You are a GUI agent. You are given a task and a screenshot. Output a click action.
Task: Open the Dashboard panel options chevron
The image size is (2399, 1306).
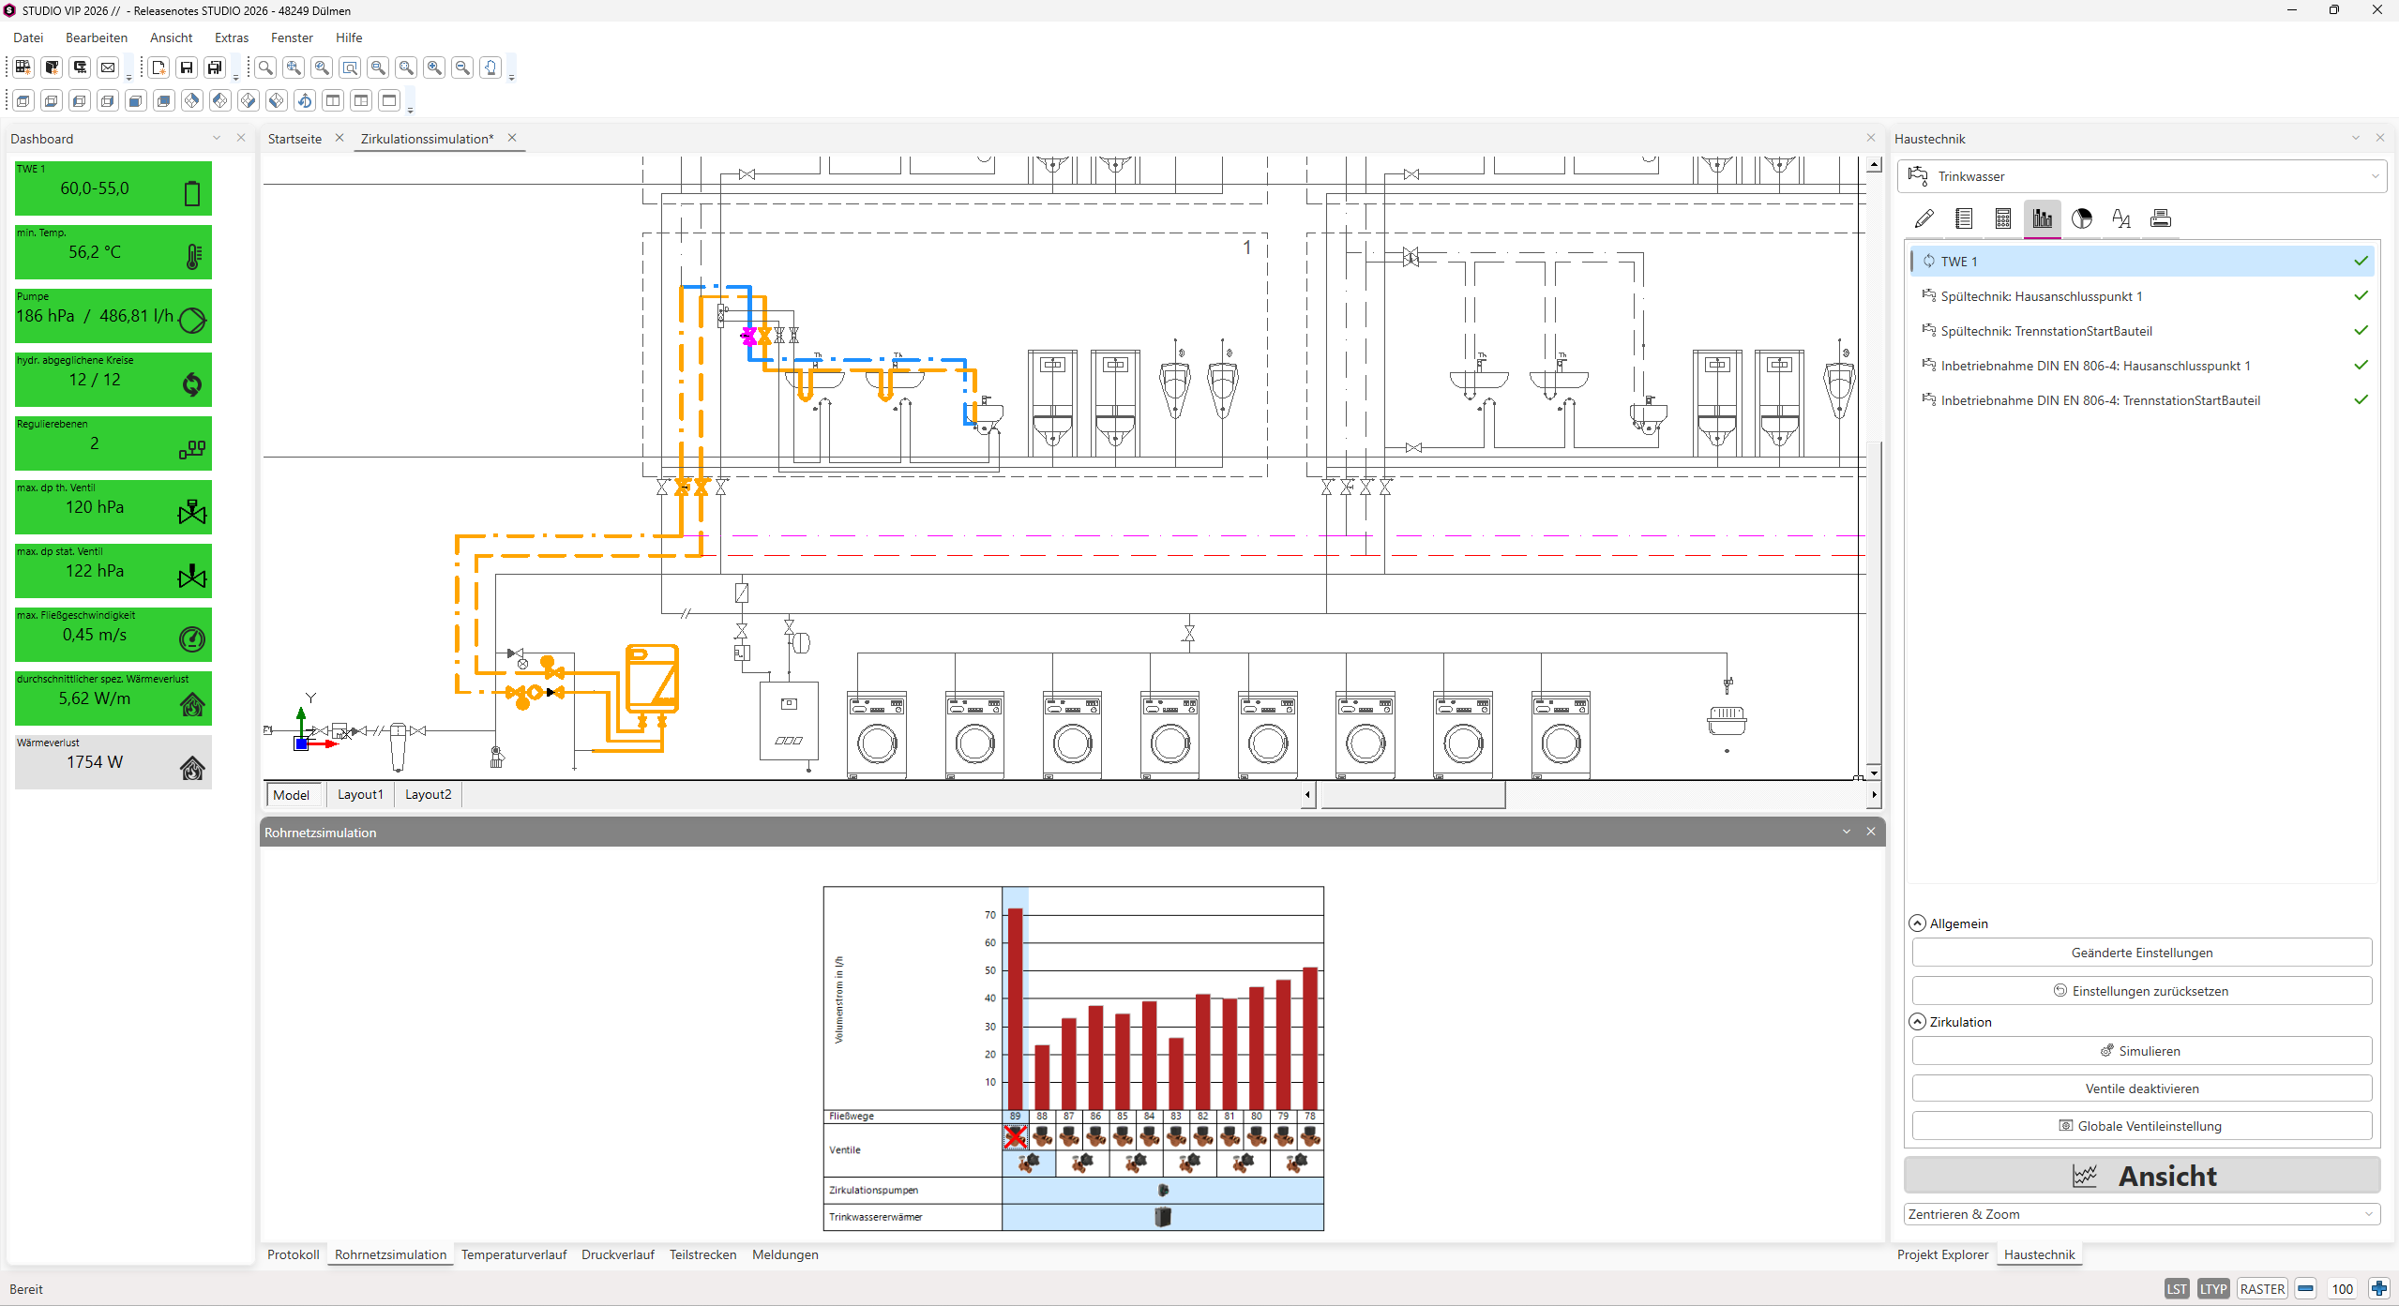pos(217,138)
